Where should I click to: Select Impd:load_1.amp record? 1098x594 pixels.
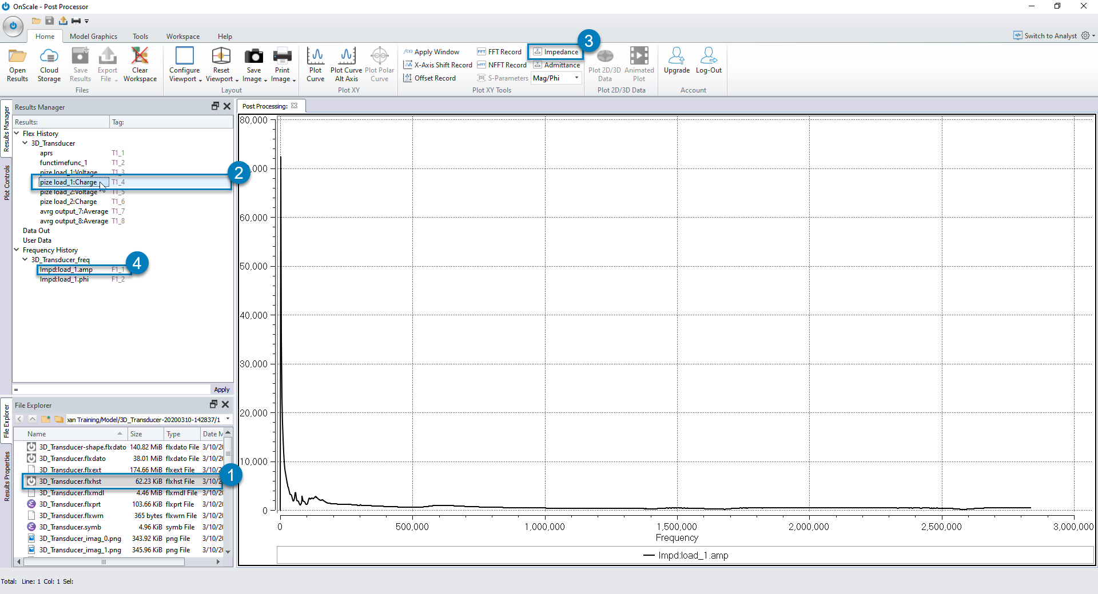[x=66, y=270]
